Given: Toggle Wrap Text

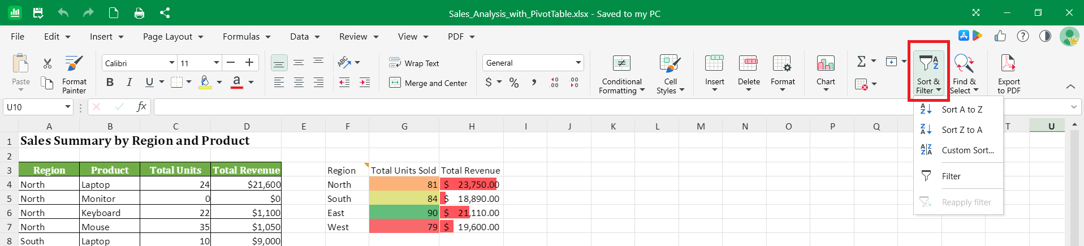Looking at the screenshot, I should pos(414,63).
